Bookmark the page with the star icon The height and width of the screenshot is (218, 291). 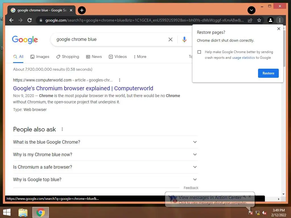click(x=259, y=20)
